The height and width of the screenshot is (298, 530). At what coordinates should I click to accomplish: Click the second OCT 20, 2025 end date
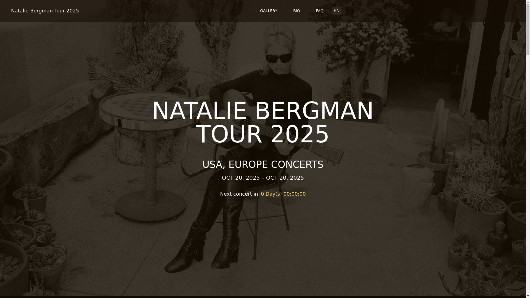[x=285, y=178]
